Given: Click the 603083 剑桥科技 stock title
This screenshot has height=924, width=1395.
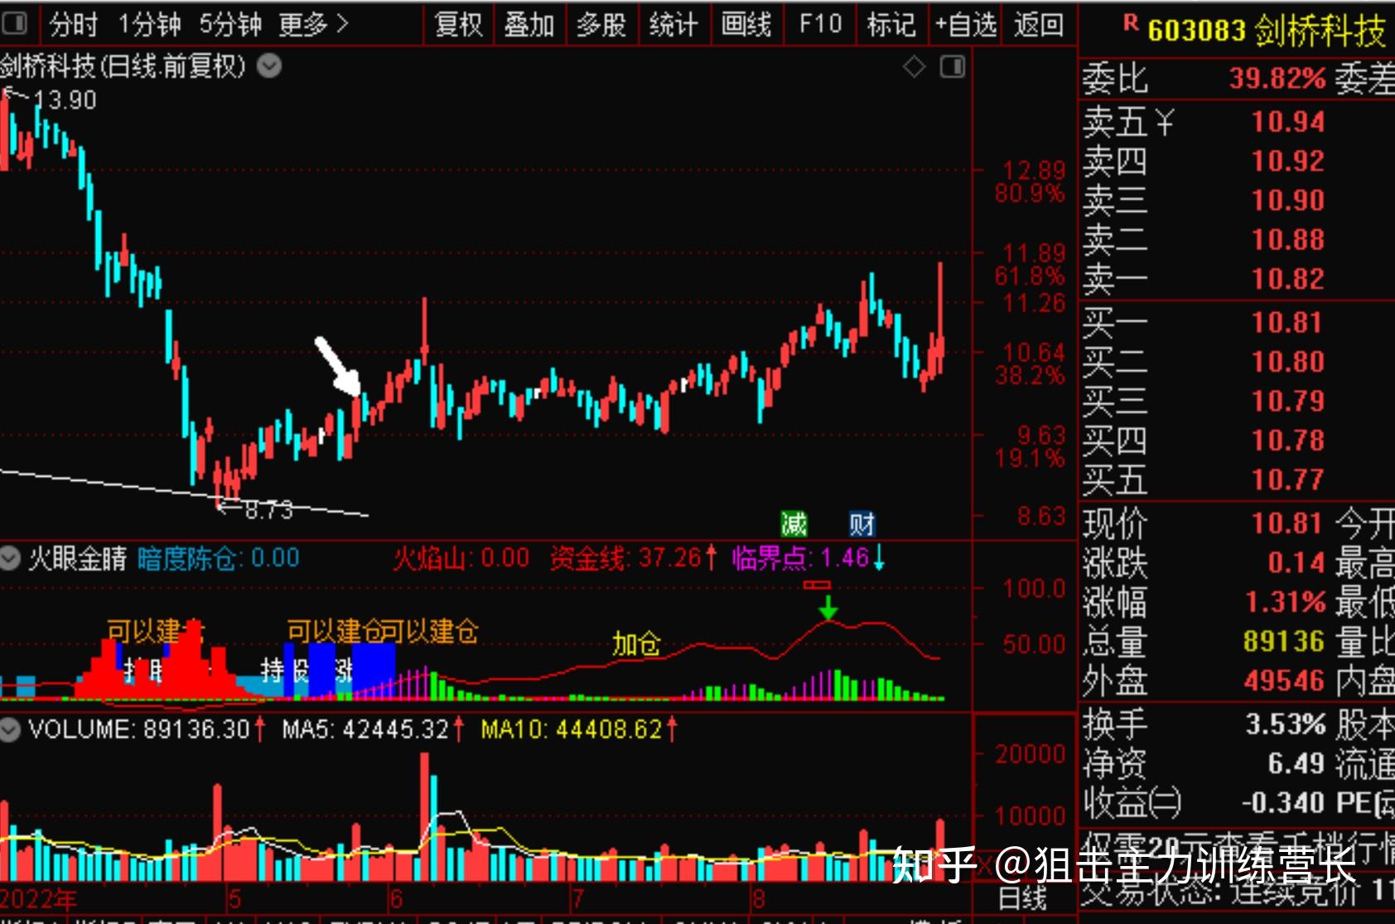Looking at the screenshot, I should (x=1267, y=31).
